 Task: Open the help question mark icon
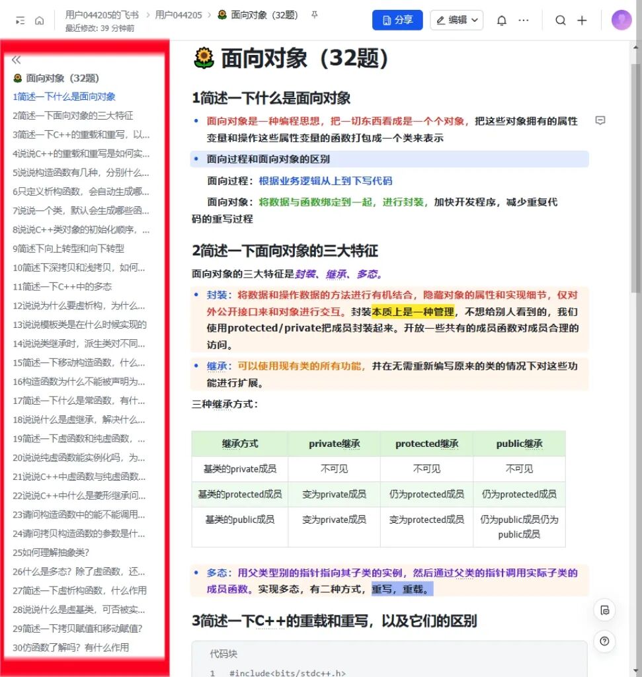tap(604, 641)
